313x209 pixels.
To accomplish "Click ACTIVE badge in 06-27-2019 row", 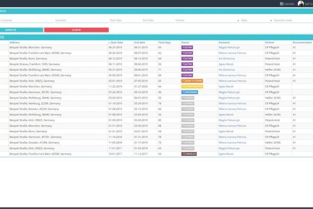I will coord(187,48).
